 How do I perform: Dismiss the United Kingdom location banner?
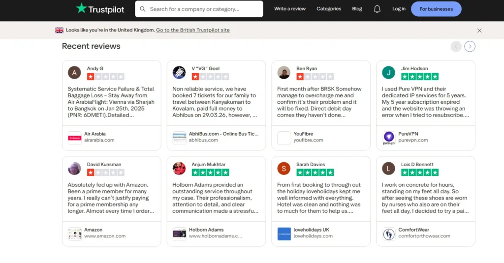[x=479, y=30]
